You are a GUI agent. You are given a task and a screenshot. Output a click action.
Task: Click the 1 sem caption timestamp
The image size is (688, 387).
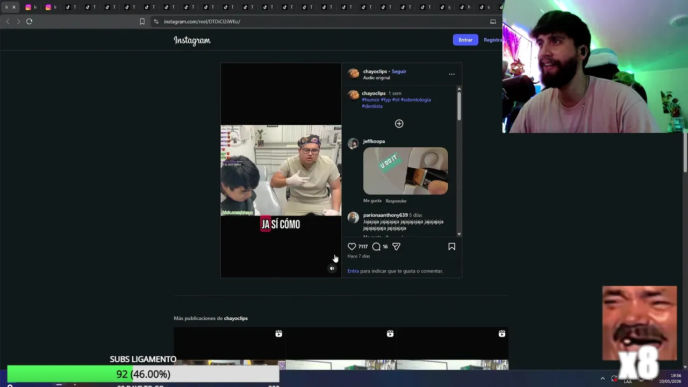point(395,93)
